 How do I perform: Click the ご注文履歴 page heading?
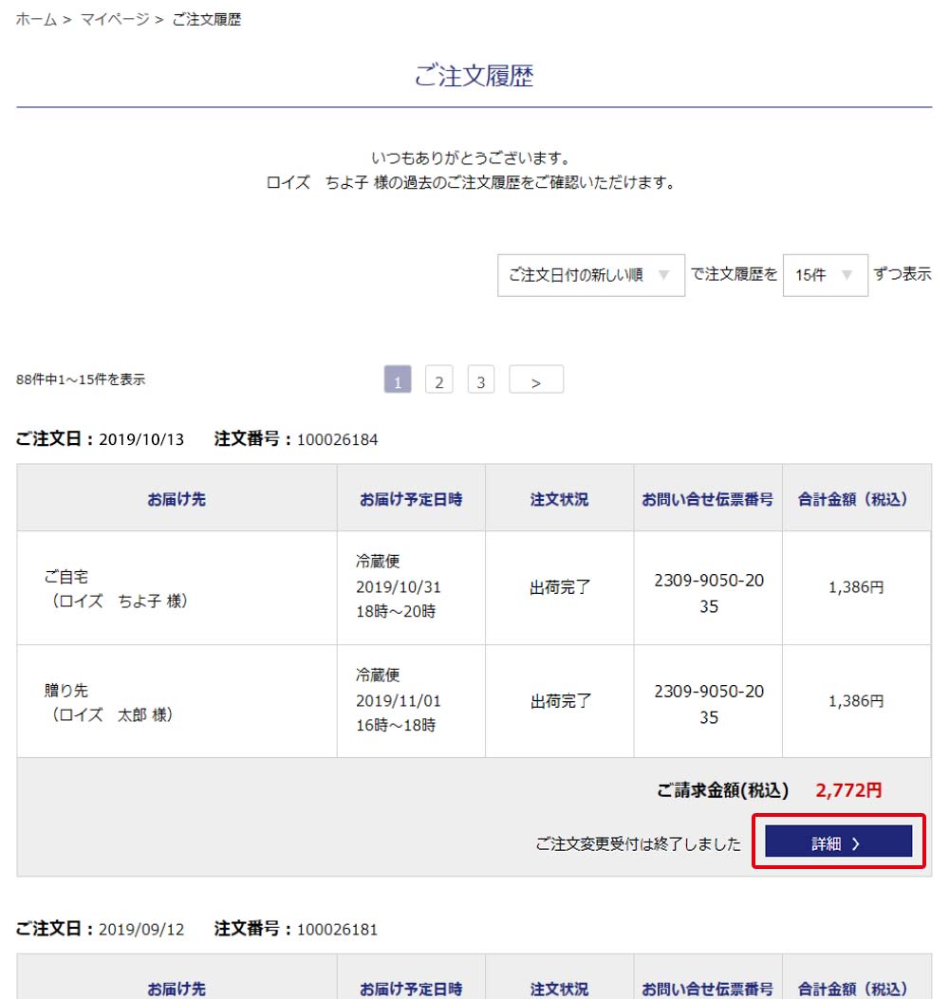(474, 76)
